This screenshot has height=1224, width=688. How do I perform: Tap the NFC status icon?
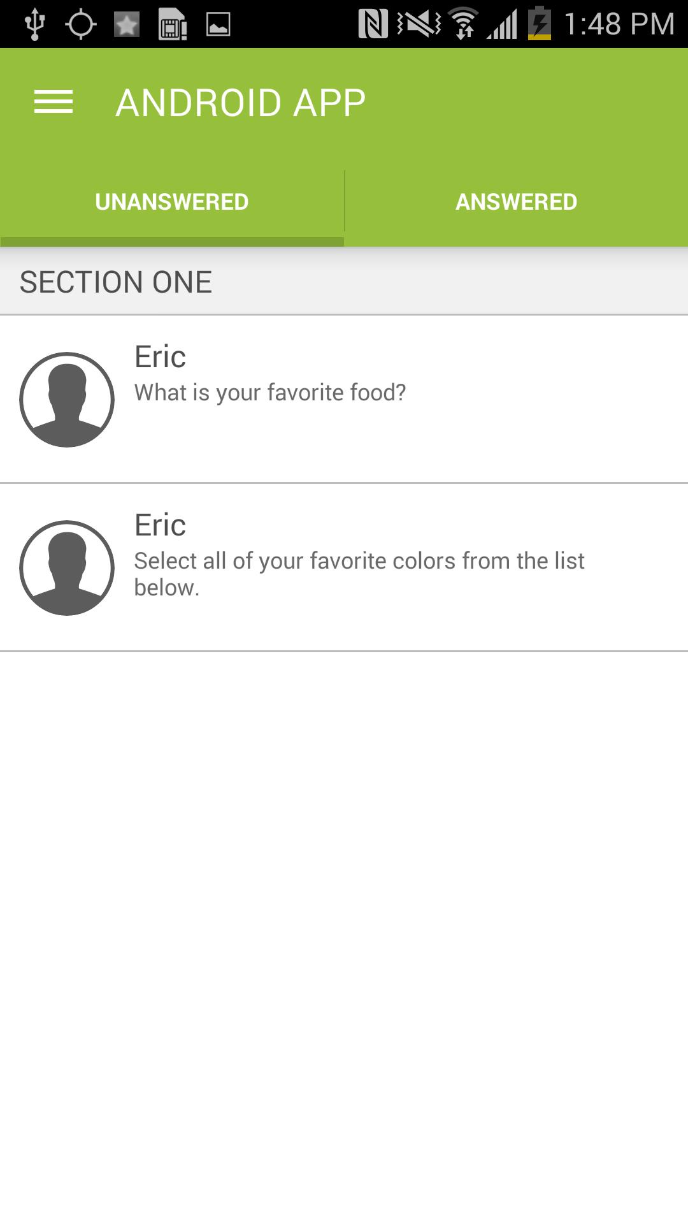click(373, 24)
